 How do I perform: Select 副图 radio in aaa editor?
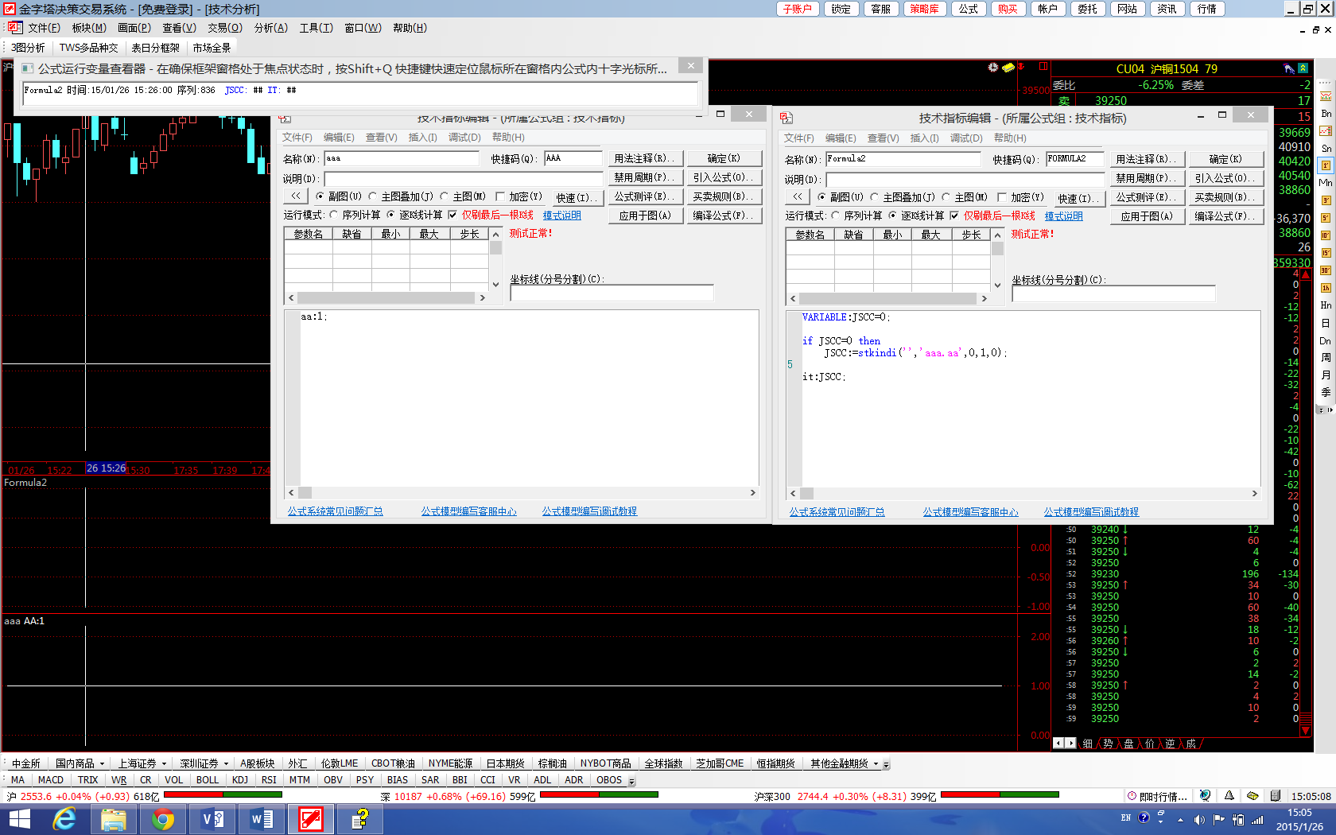[x=320, y=196]
